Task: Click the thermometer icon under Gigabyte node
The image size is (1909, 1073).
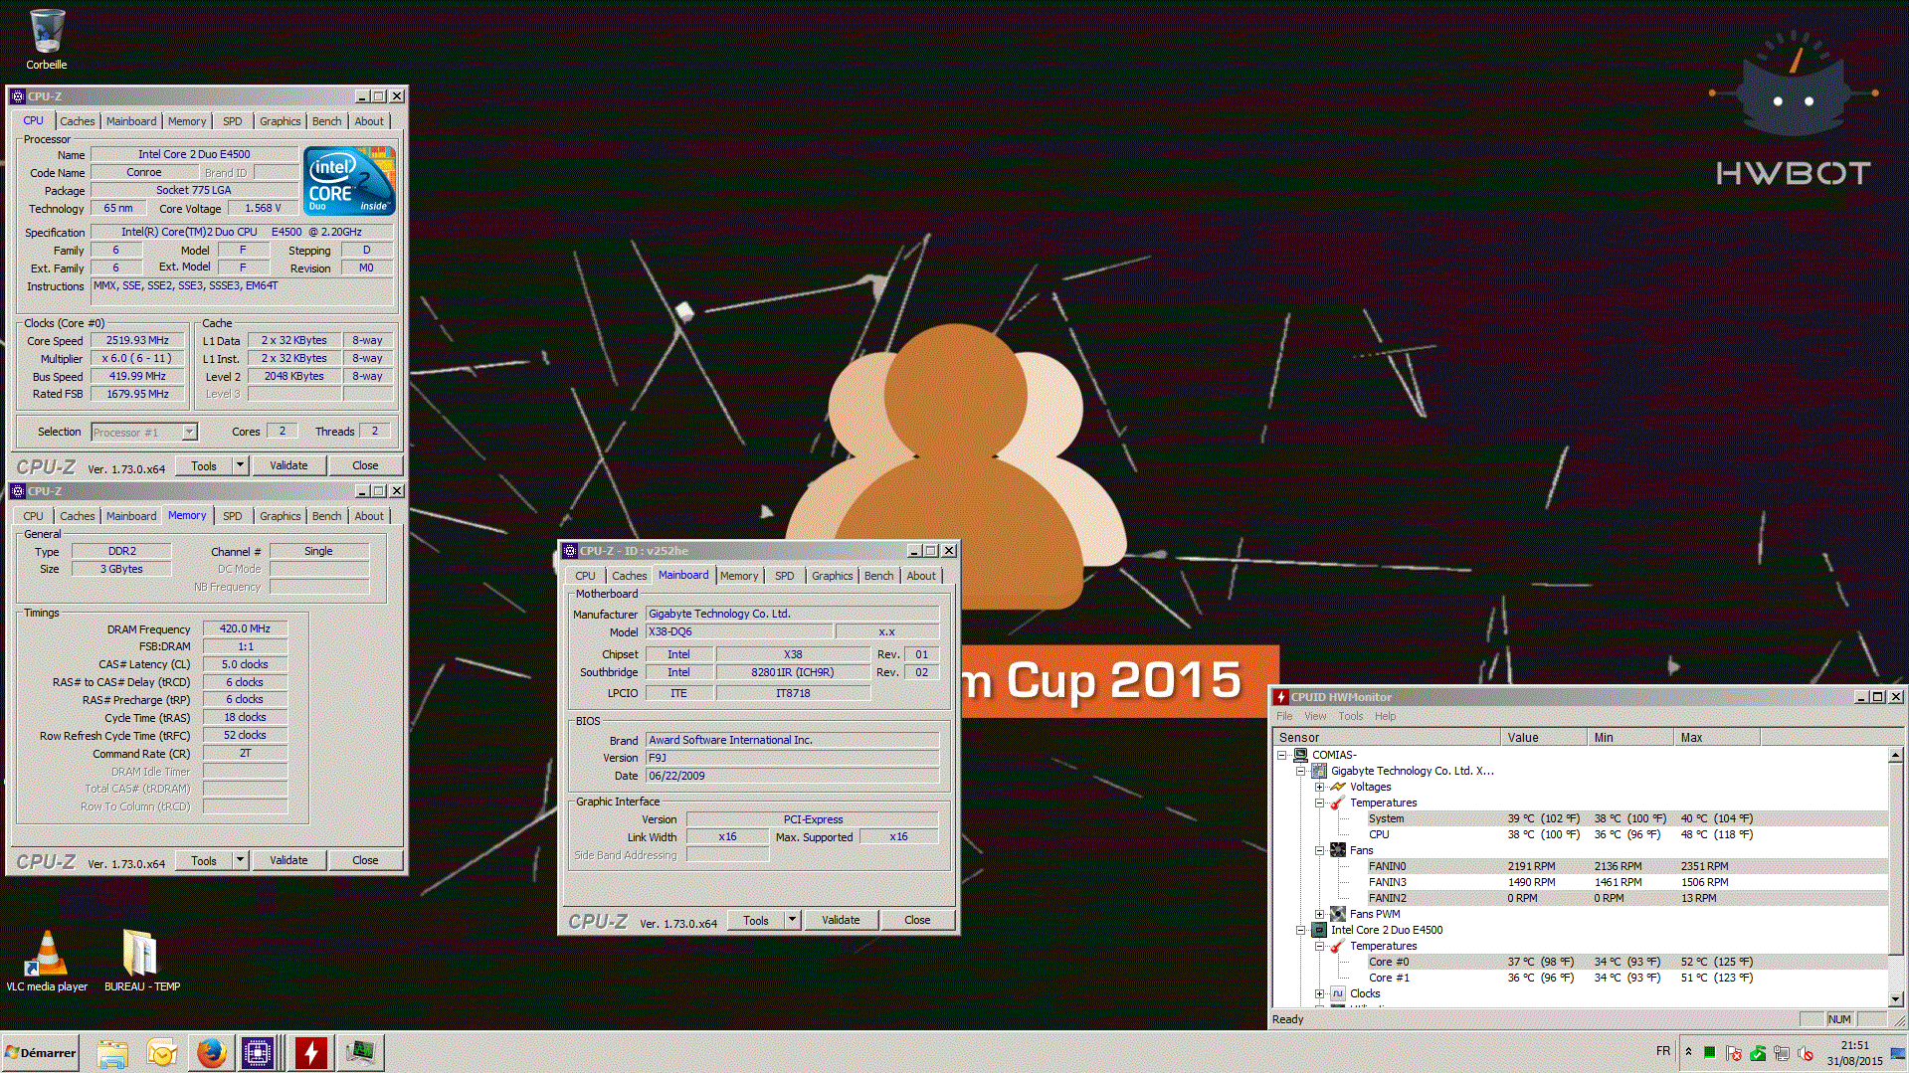Action: tap(1338, 803)
